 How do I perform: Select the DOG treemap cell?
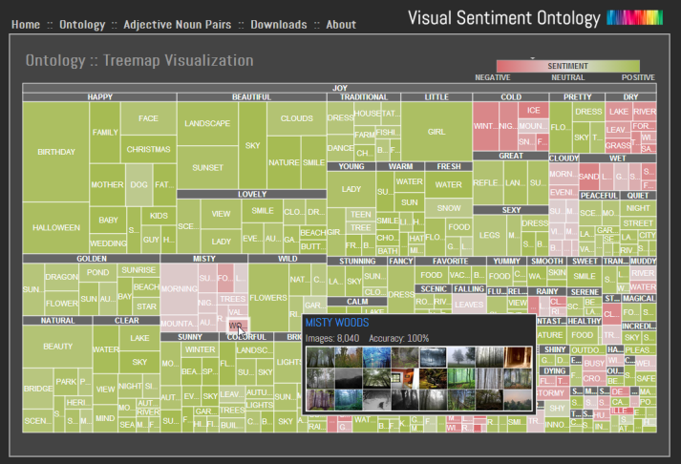click(139, 184)
